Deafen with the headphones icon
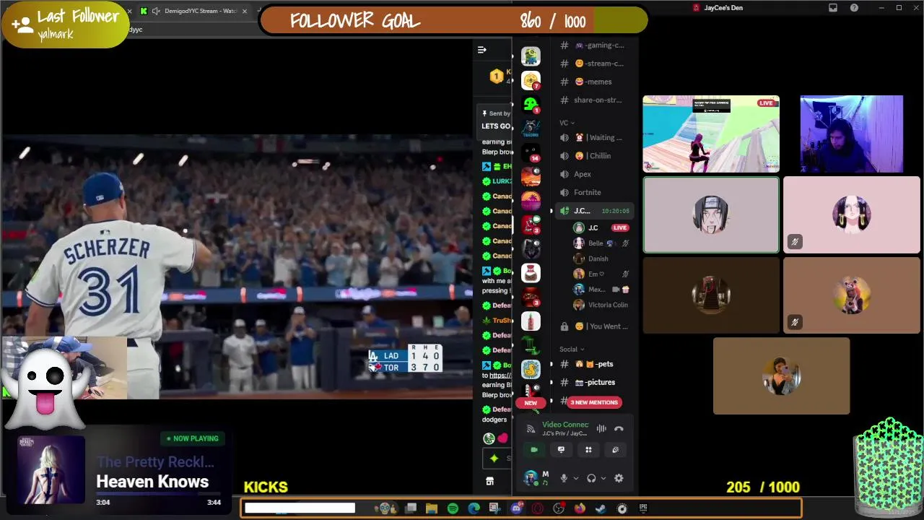This screenshot has height=520, width=924. (591, 478)
